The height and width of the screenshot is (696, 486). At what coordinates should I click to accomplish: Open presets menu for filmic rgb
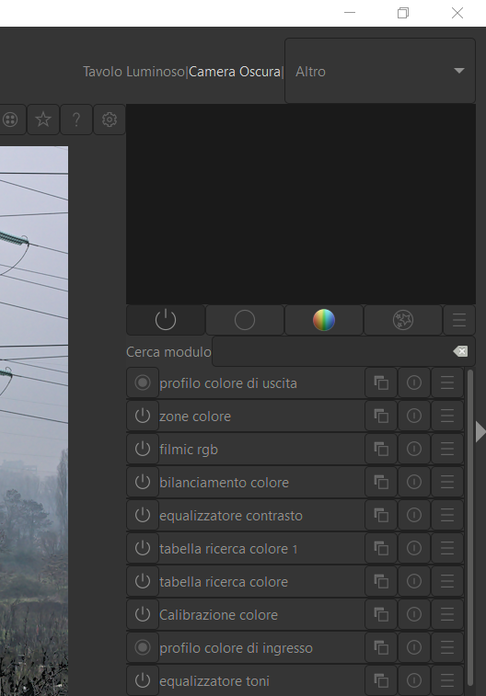[x=447, y=449]
